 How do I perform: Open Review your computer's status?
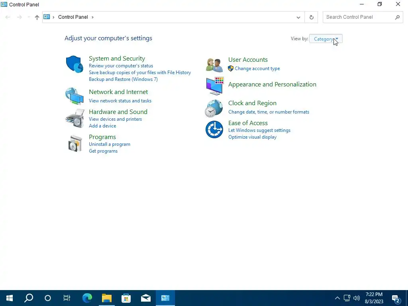pyautogui.click(x=121, y=66)
